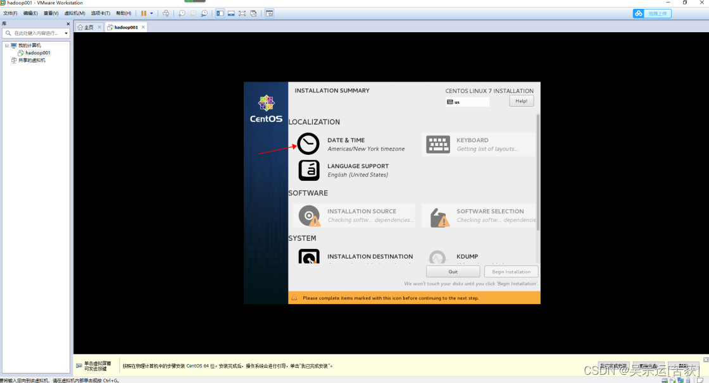Click the send Ctrl+Alt+Del toolbar icon

click(x=166, y=13)
